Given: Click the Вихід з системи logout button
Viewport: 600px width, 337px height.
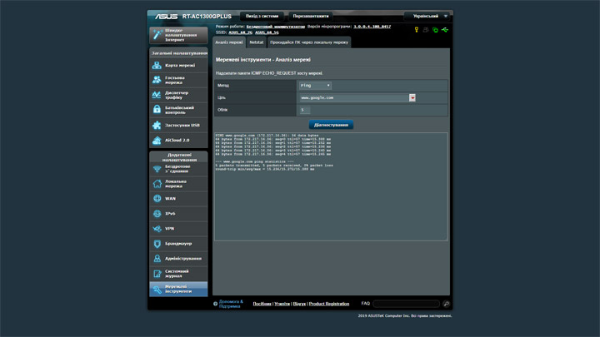Looking at the screenshot, I should coord(262,16).
